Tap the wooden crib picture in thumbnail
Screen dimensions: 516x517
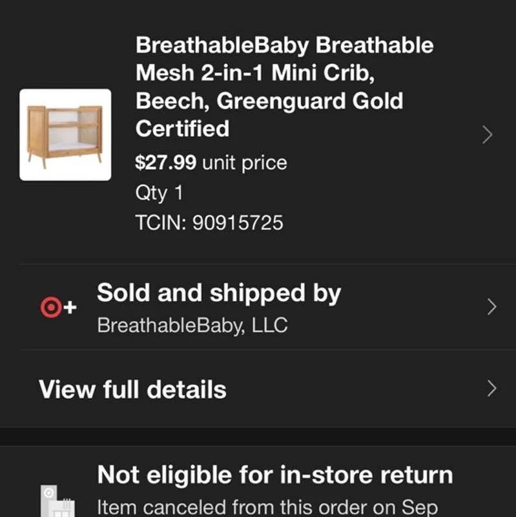coord(65,136)
